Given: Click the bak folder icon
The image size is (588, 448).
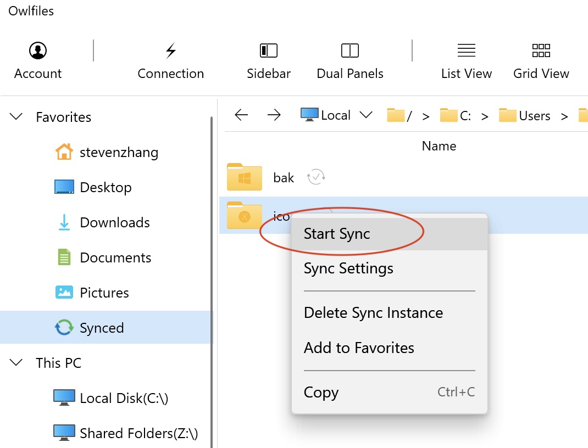Looking at the screenshot, I should click(244, 177).
